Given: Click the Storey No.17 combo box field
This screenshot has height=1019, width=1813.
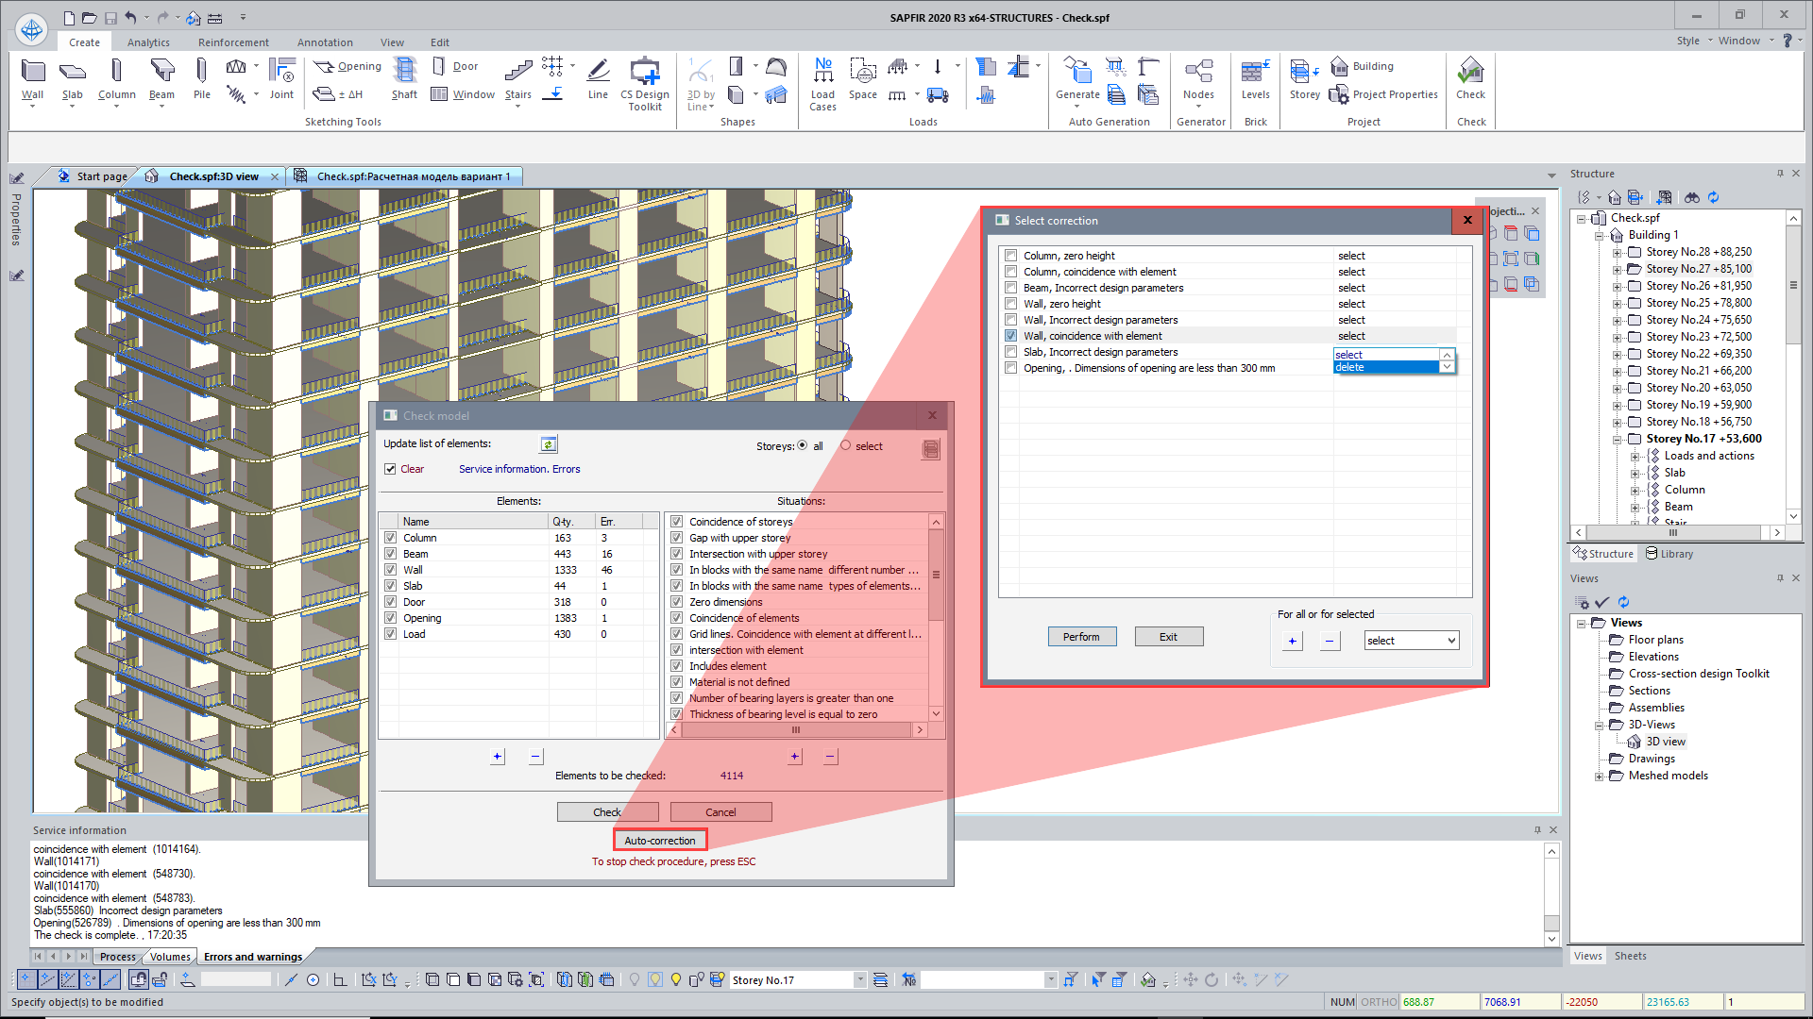Looking at the screenshot, I should click(x=789, y=980).
